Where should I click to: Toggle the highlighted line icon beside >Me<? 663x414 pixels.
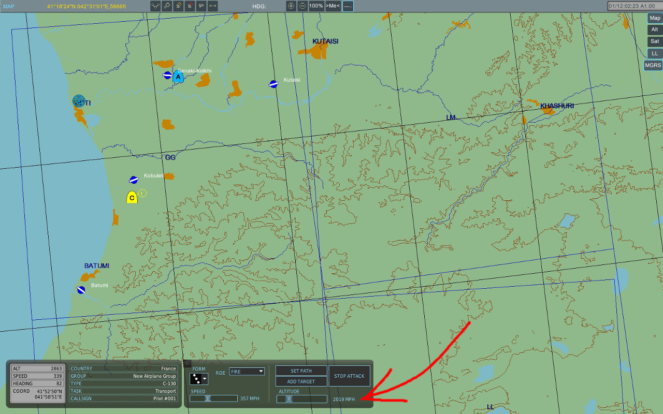pos(348,6)
